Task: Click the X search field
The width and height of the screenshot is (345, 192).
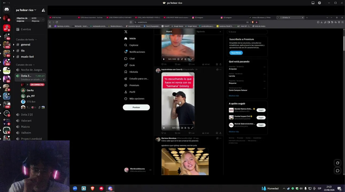Action: [x=247, y=32]
